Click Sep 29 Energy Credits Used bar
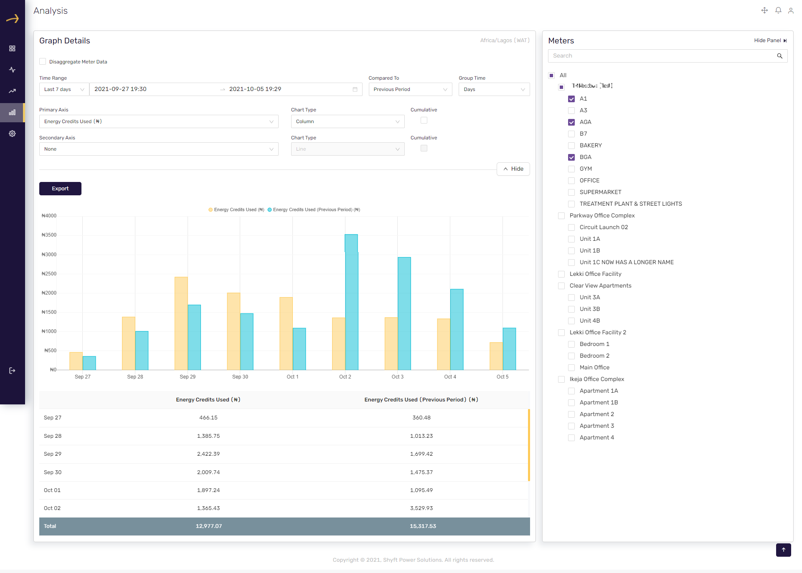 181,323
